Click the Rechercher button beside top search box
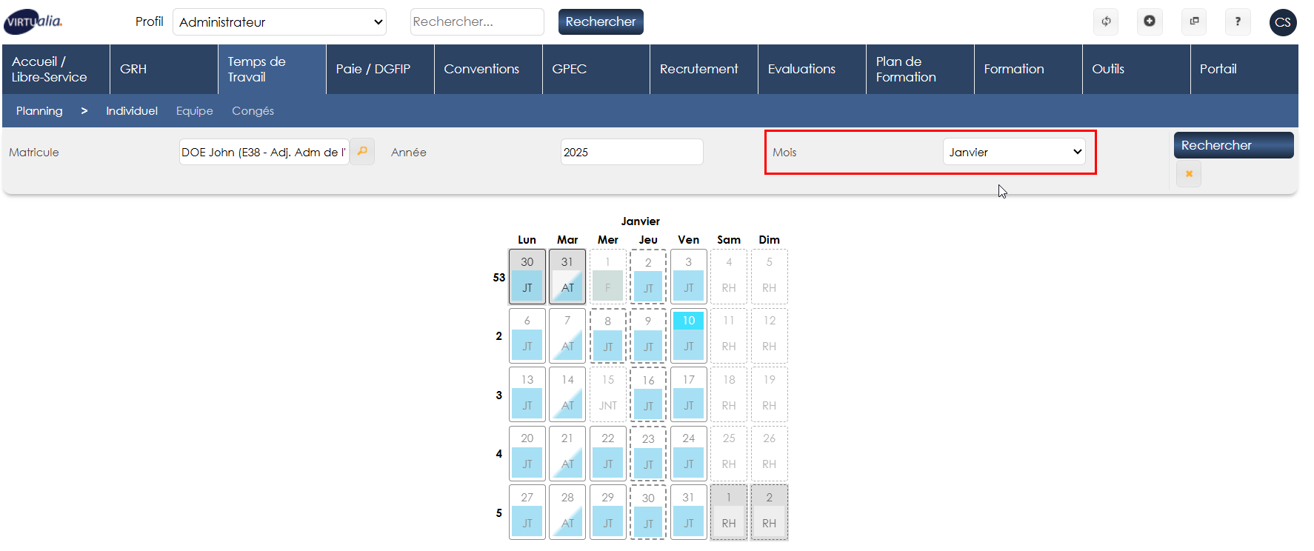This screenshot has width=1314, height=551. pos(601,22)
